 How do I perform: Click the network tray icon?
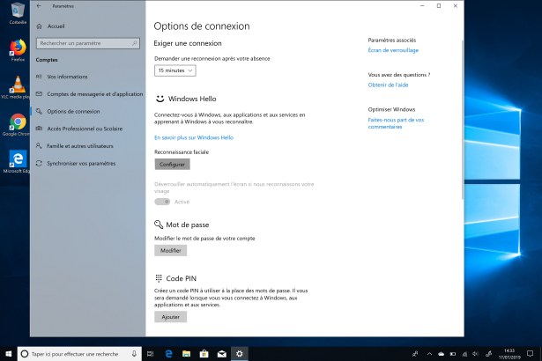pos(464,354)
